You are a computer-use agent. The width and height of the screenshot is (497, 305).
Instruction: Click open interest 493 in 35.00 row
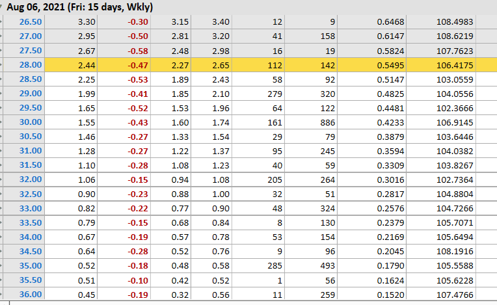coord(328,266)
